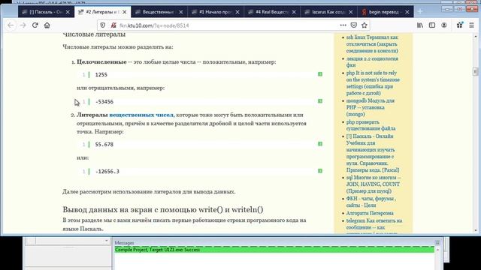Select code text '1255'
The height and width of the screenshot is (270, 481).
point(101,75)
